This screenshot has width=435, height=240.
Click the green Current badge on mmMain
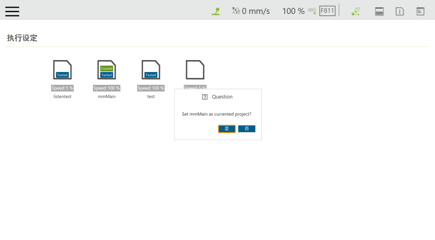[106, 68]
